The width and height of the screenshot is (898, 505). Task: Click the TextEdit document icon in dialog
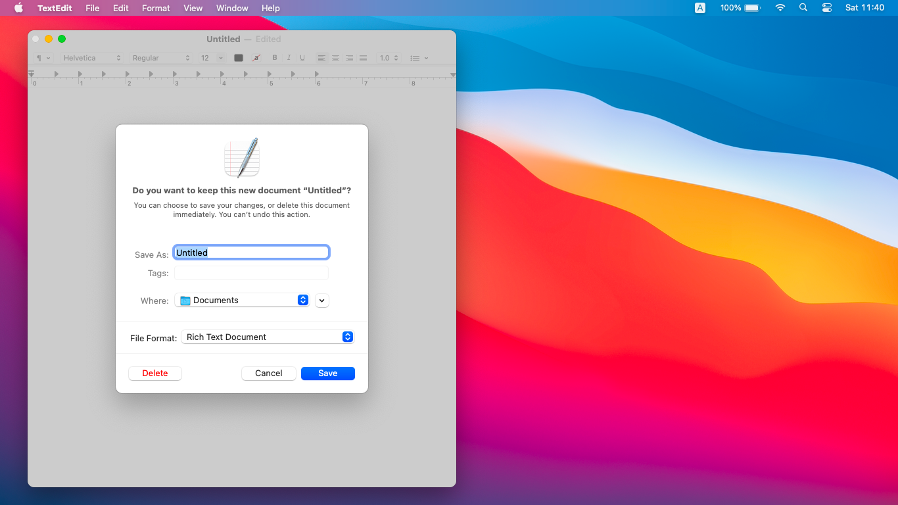[x=242, y=158]
